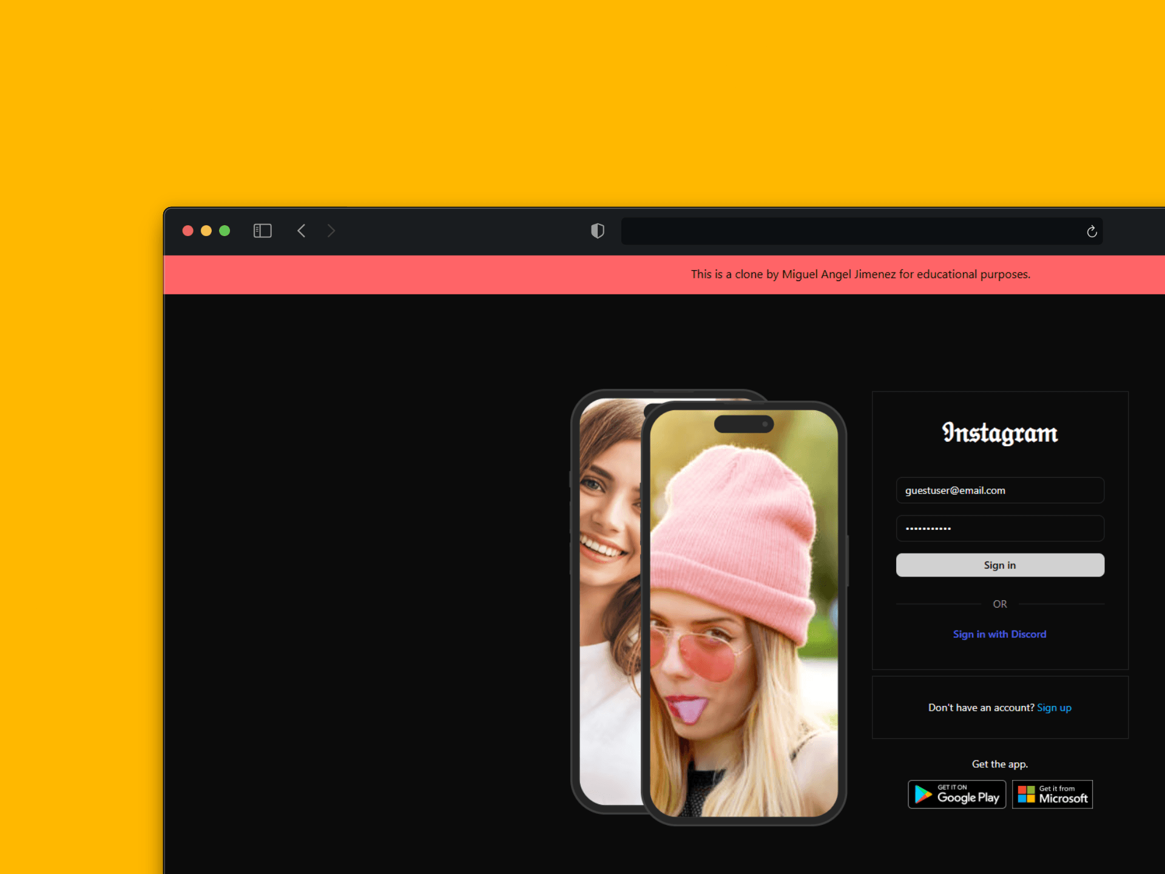Open the Sign up link
Viewport: 1165px width, 874px height.
point(1054,708)
